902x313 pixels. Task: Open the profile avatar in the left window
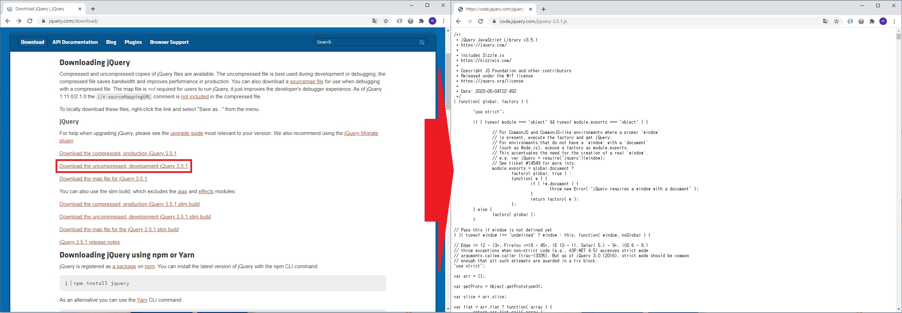433,21
